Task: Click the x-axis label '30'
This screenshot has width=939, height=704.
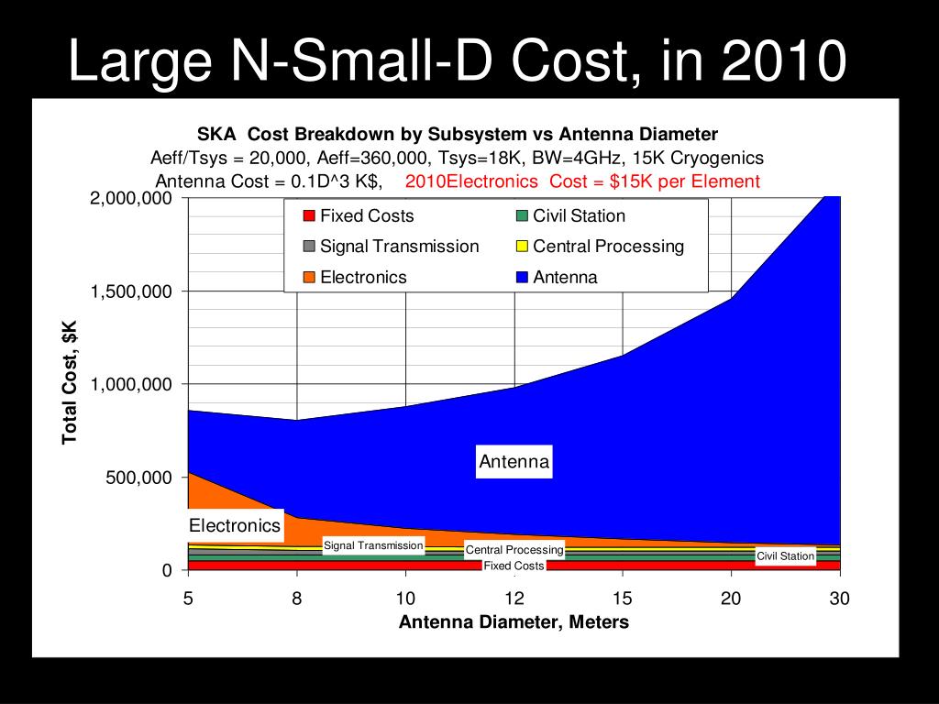Action: point(840,598)
